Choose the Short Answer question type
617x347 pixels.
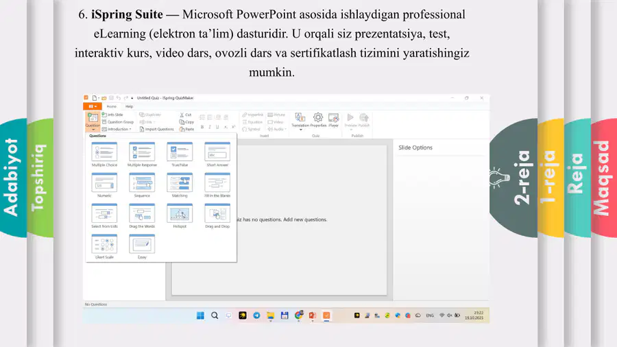(x=217, y=154)
